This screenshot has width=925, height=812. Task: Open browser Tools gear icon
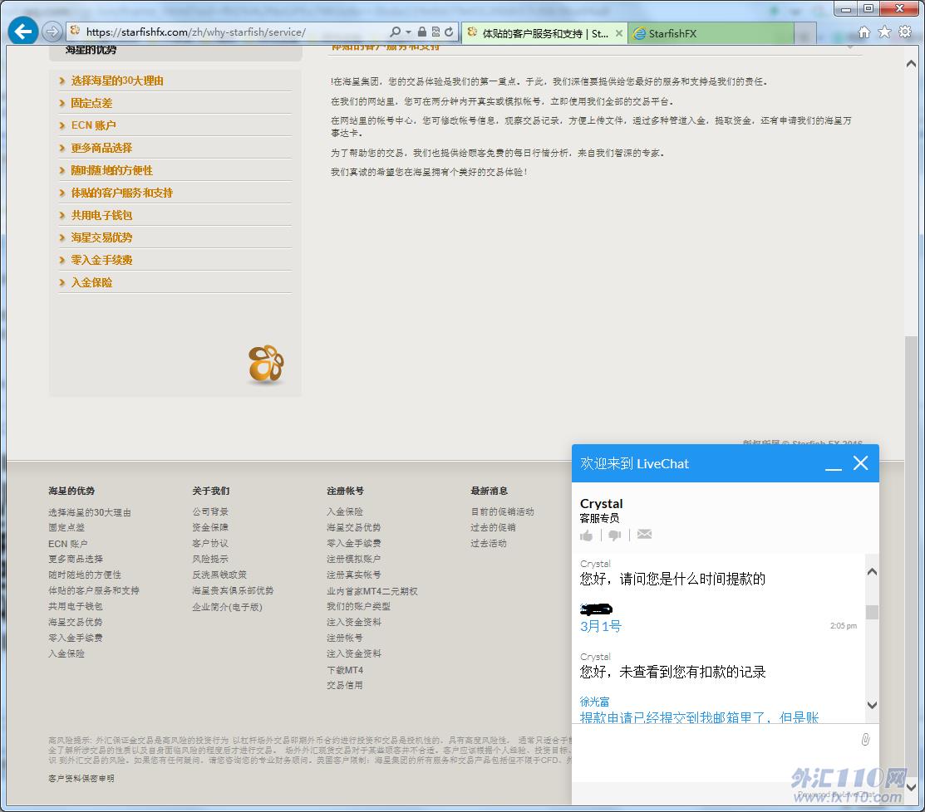[x=905, y=32]
